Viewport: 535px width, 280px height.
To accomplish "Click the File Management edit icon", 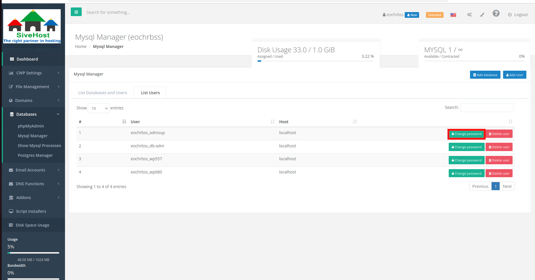I will tap(11, 86).
